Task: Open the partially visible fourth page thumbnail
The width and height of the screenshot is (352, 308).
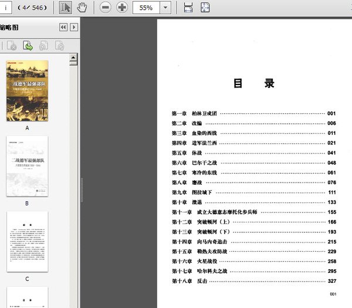Action: click(x=27, y=297)
